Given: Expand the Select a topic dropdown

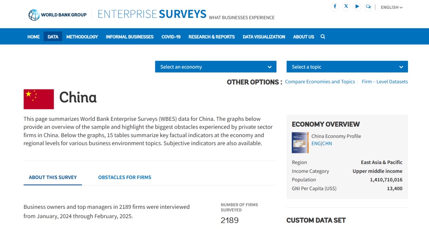Looking at the screenshot, I should pos(347,67).
